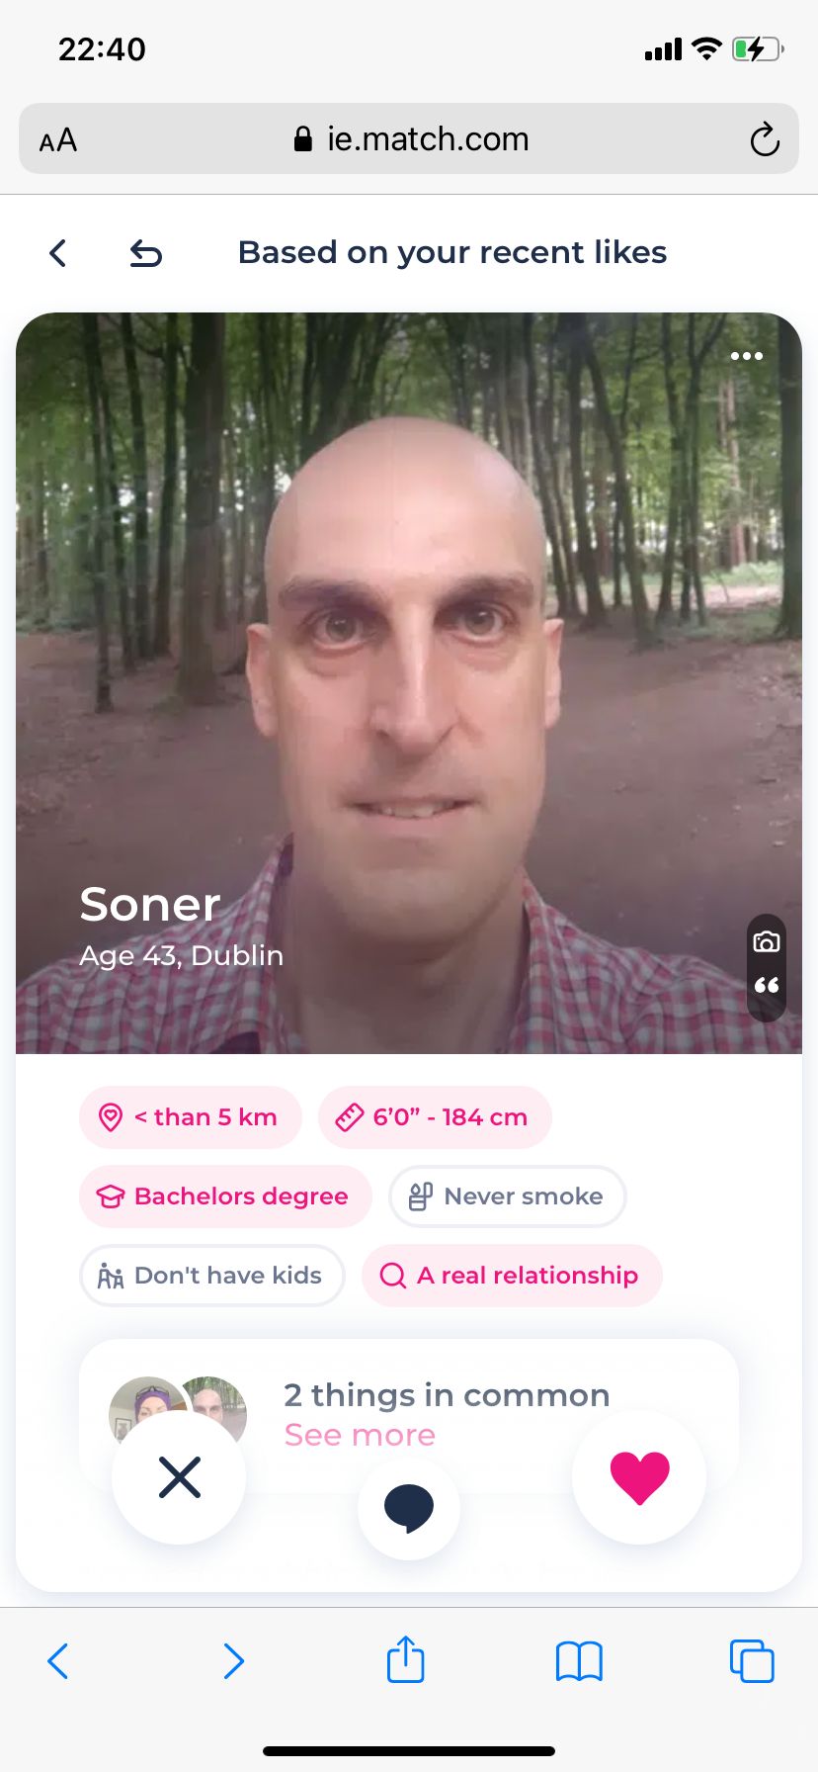Show open Safari tabs
Image resolution: width=818 pixels, height=1772 pixels.
752,1660
